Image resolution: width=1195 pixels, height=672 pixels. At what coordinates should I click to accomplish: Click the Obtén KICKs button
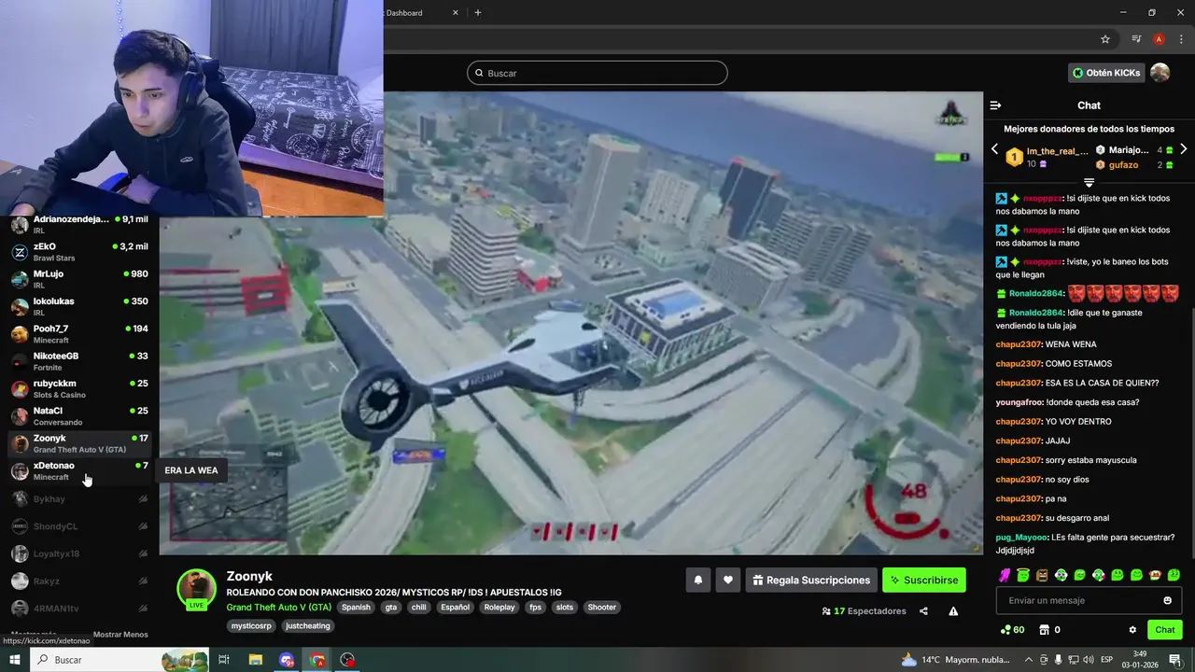(x=1105, y=73)
